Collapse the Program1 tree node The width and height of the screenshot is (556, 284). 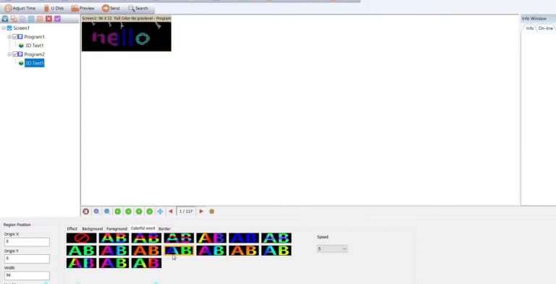[9, 36]
